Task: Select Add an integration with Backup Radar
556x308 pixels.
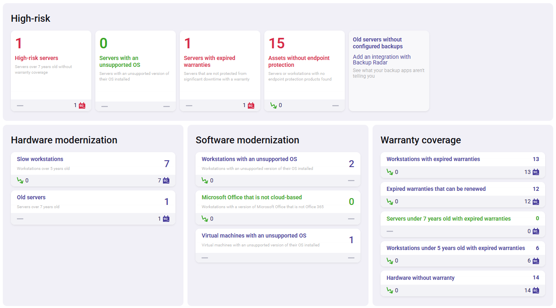Action: 381,60
